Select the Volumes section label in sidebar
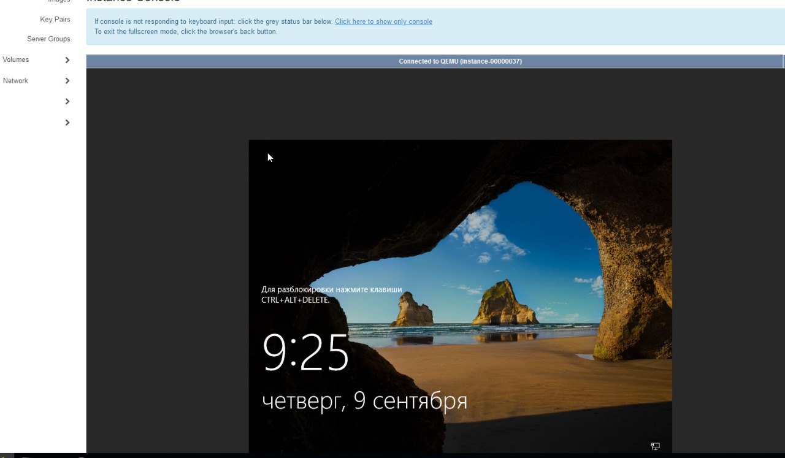The width and height of the screenshot is (785, 458). (16, 60)
